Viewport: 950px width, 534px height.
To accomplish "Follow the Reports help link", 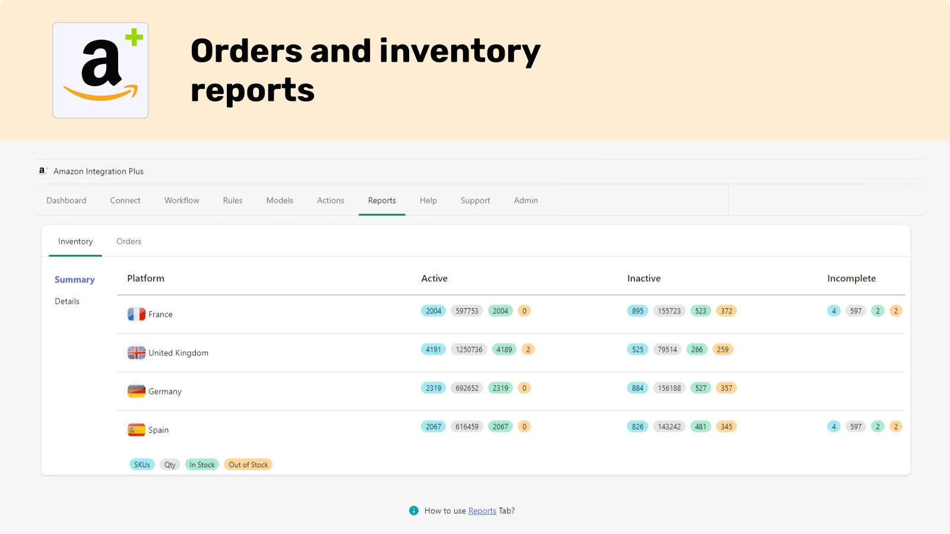I will (482, 511).
